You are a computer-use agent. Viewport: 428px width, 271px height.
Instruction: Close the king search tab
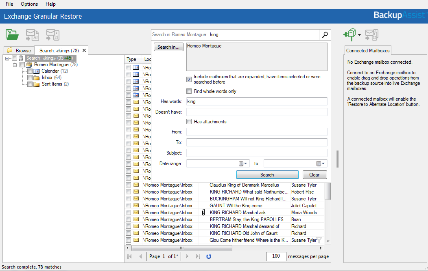pos(84,50)
